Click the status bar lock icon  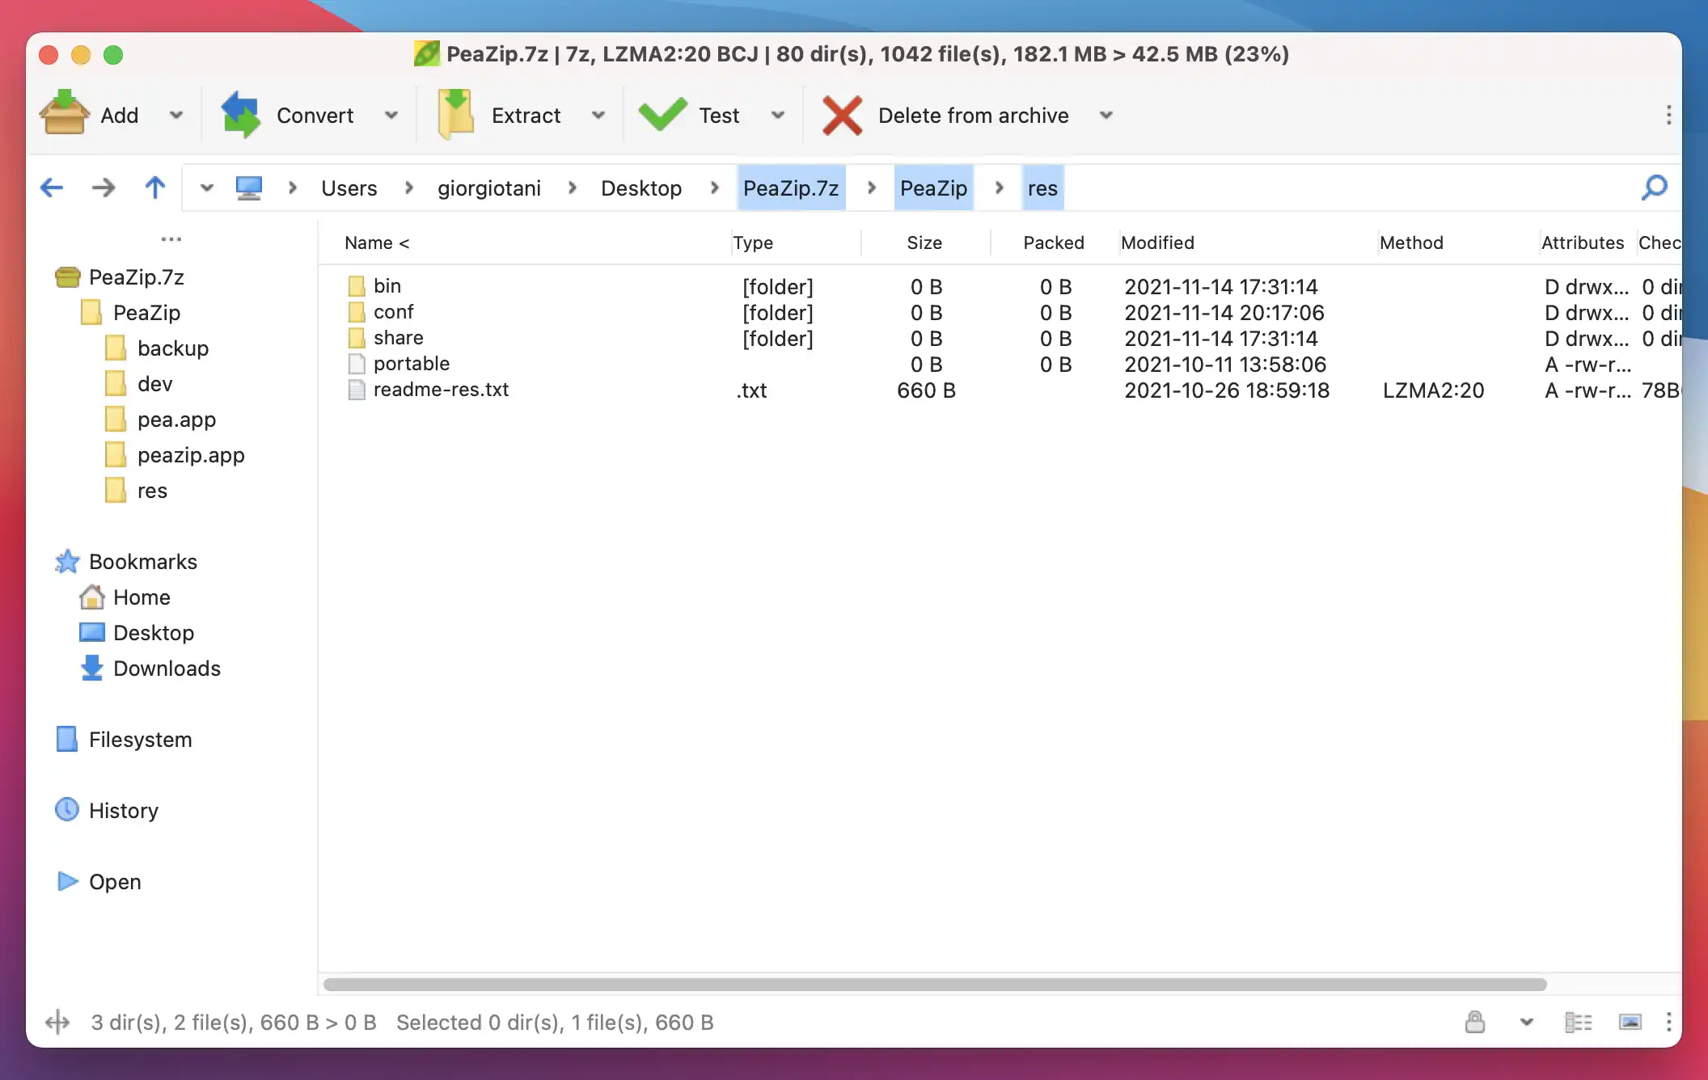click(x=1474, y=1022)
